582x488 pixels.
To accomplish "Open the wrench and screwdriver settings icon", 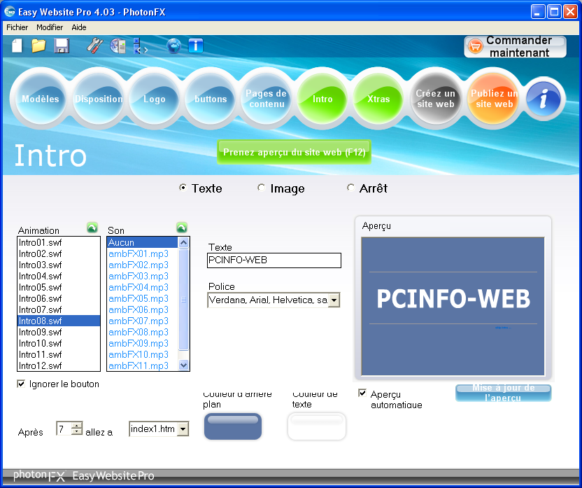I will (95, 46).
